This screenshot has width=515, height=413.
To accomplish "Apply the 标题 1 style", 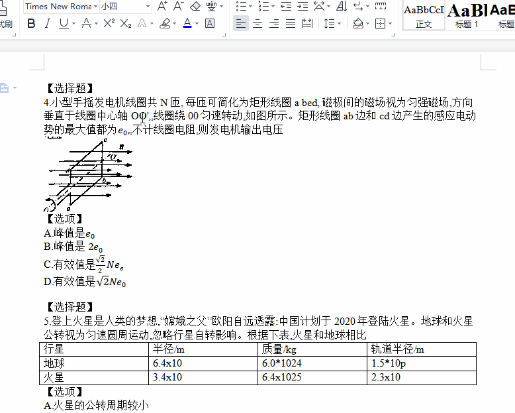I will tap(467, 16).
